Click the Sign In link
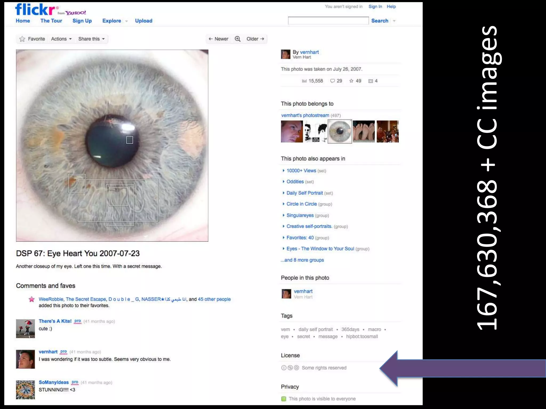Image resolution: width=546 pixels, height=409 pixels. pos(375,7)
